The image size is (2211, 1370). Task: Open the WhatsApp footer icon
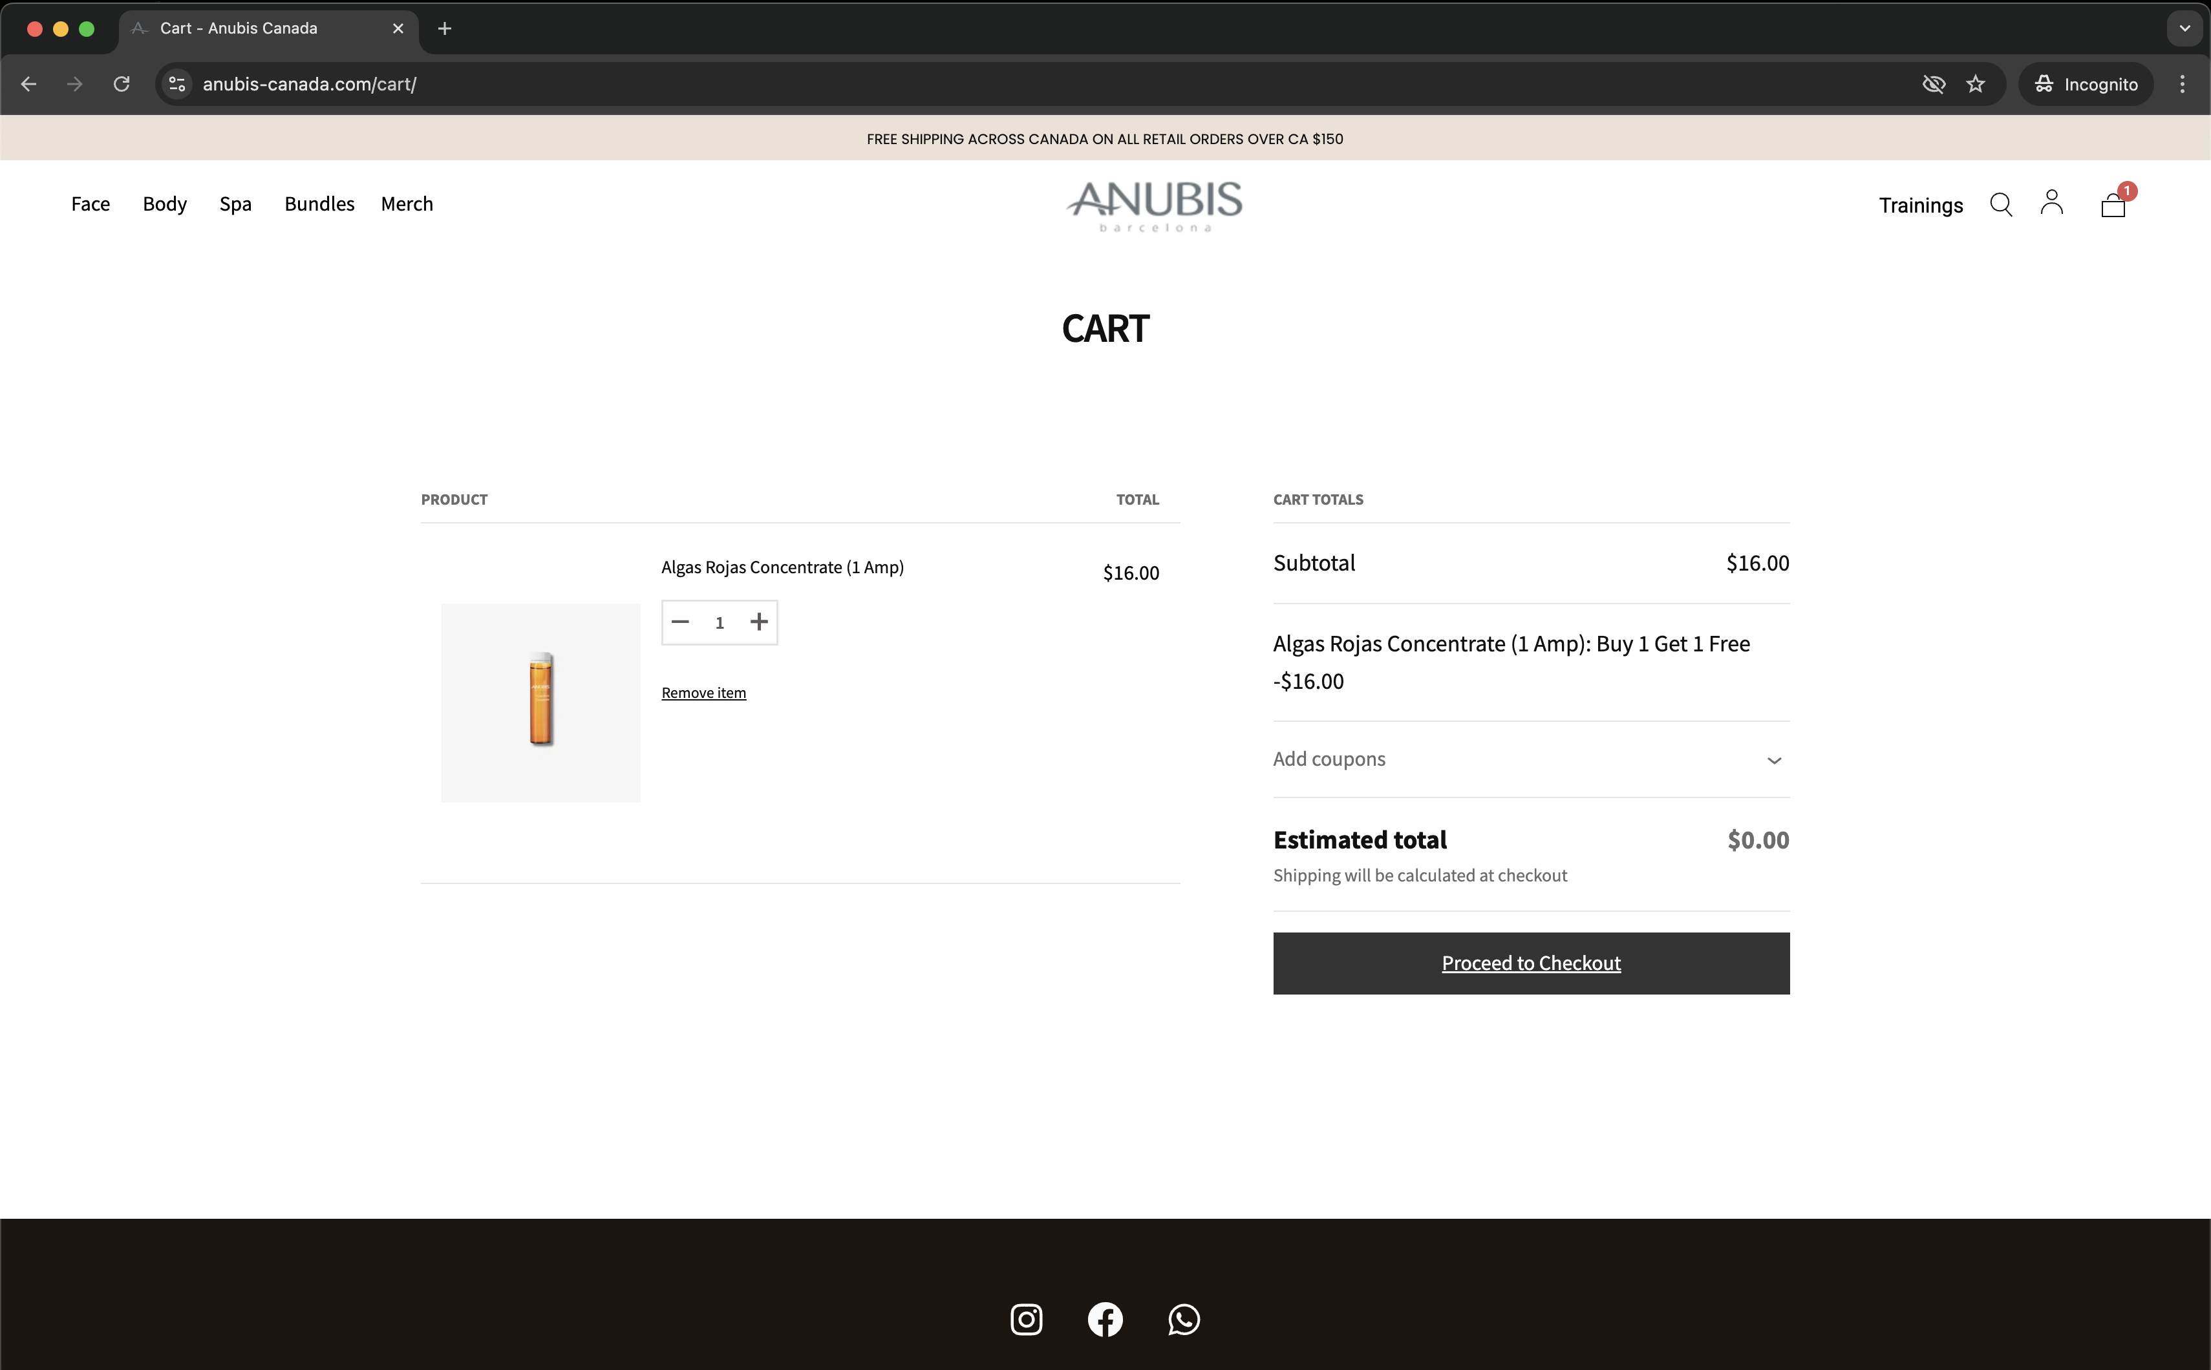1184,1319
